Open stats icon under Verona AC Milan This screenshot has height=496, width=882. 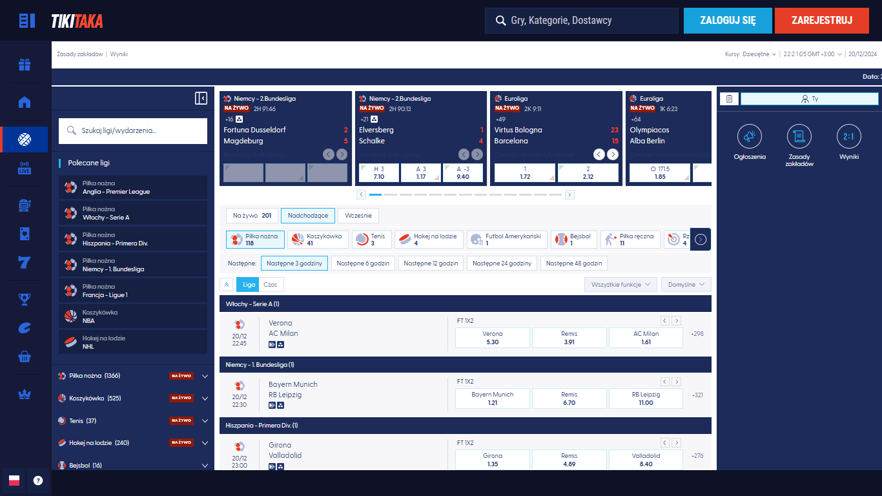coord(281,345)
